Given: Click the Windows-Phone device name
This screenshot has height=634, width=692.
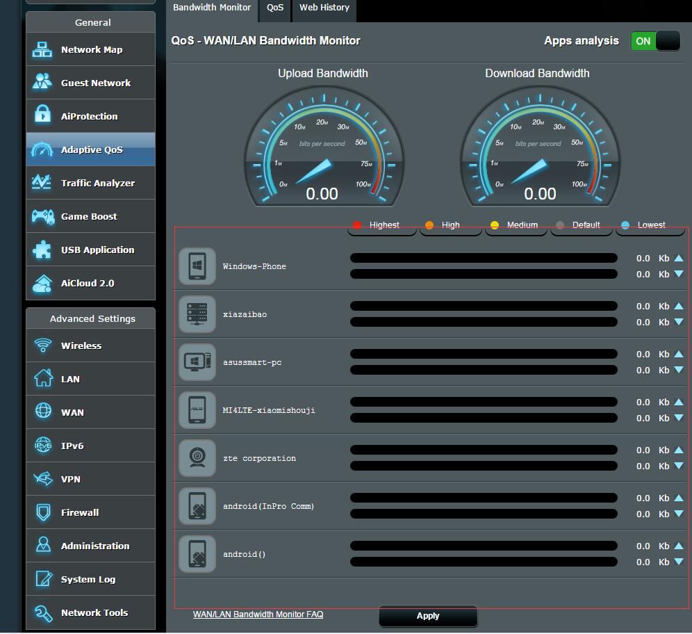Looking at the screenshot, I should pyautogui.click(x=254, y=266).
